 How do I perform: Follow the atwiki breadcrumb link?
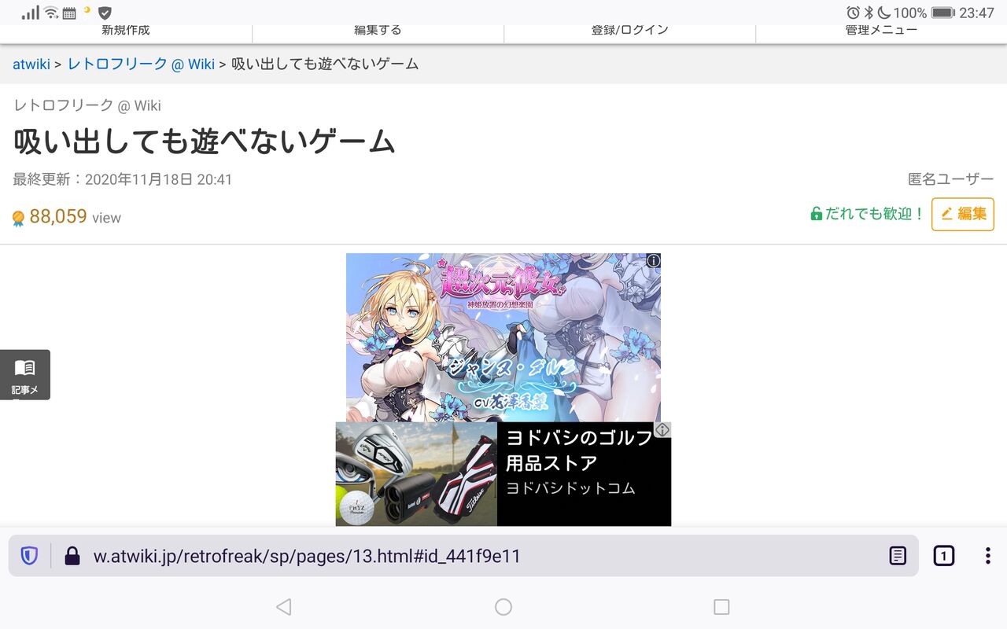[31, 64]
